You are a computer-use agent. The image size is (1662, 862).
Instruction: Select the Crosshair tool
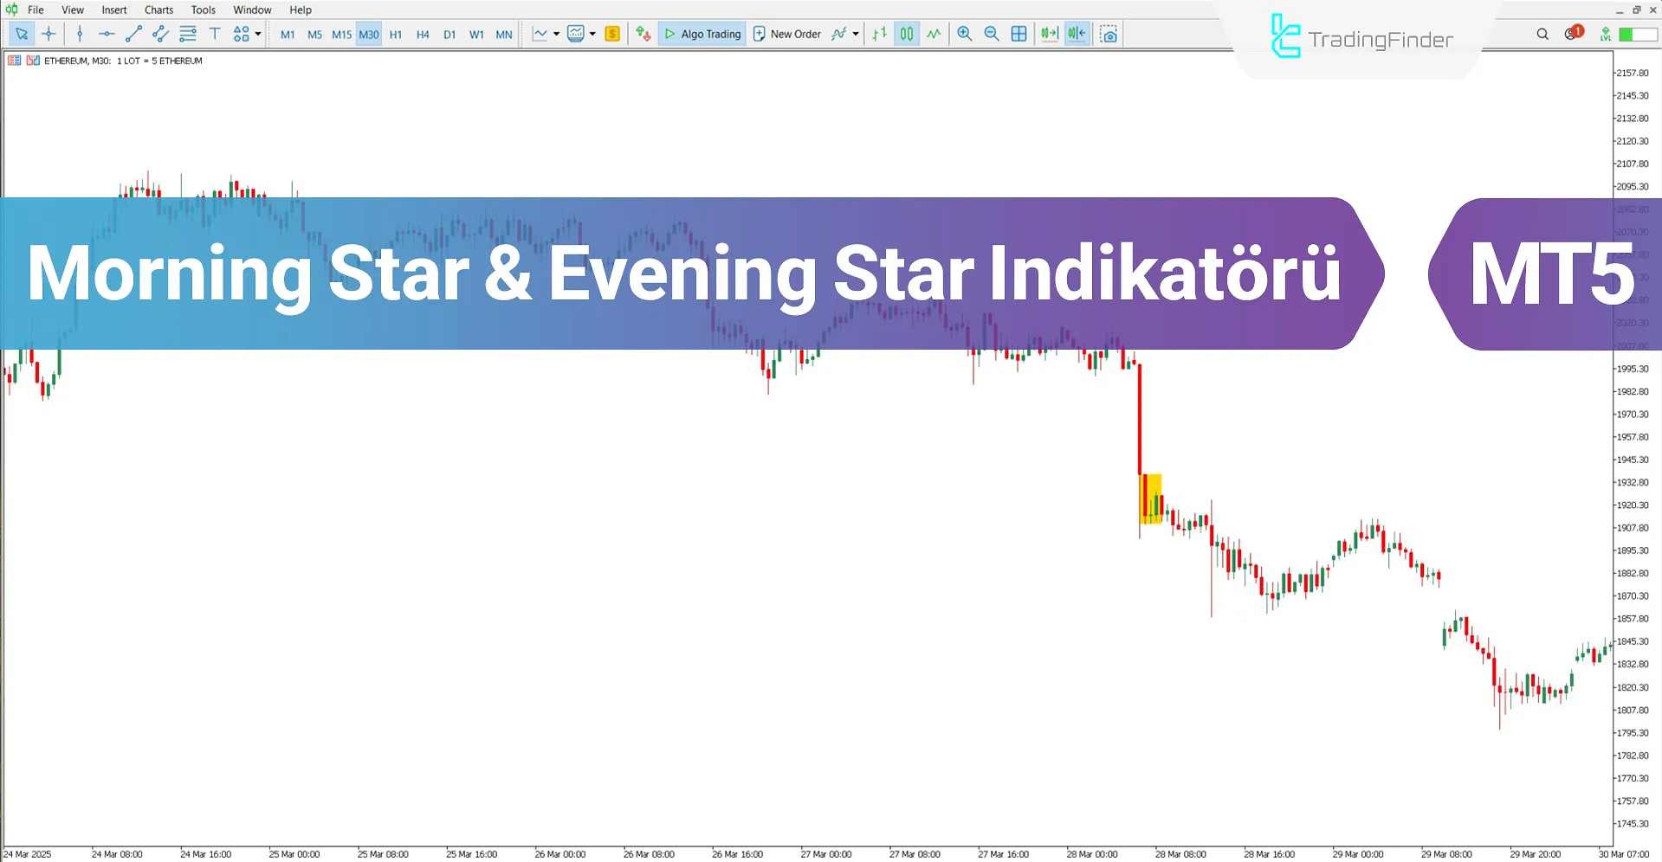49,34
